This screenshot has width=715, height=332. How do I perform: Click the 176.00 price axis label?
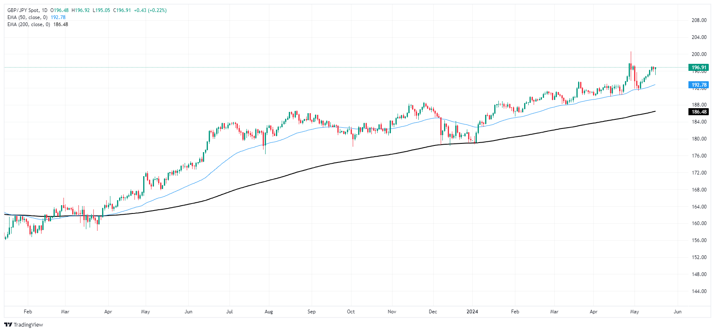pyautogui.click(x=699, y=156)
